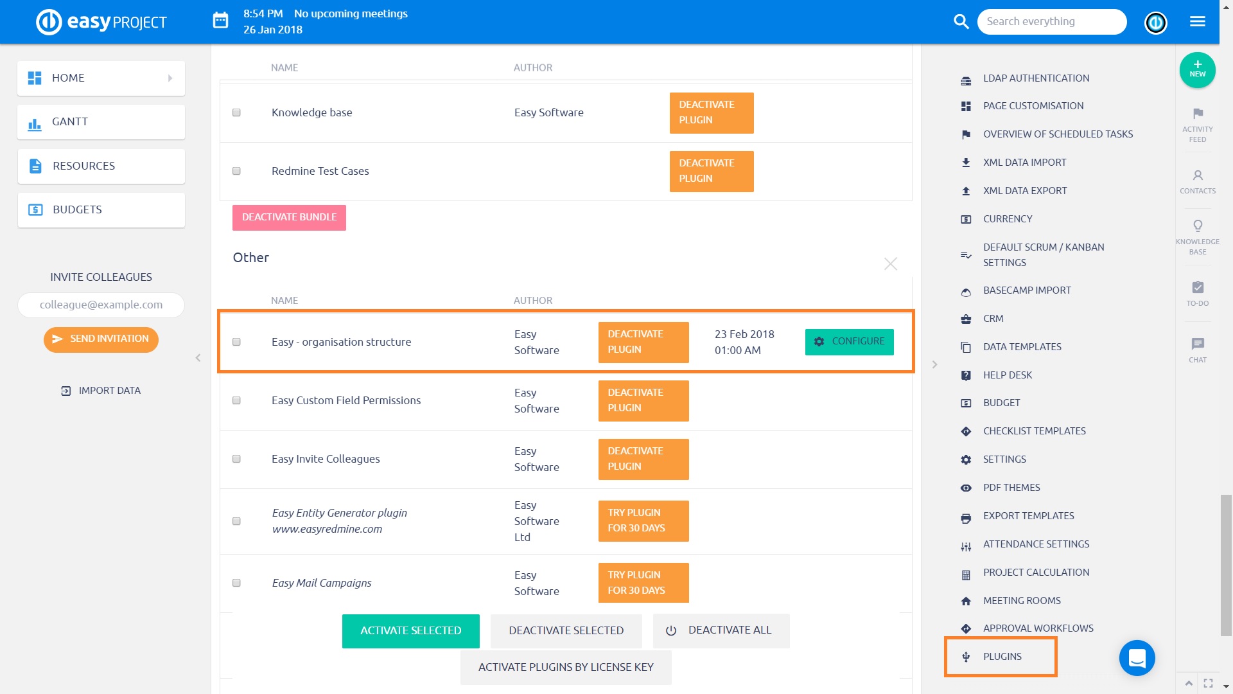Click the calendar icon in header
1233x694 pixels.
click(220, 21)
